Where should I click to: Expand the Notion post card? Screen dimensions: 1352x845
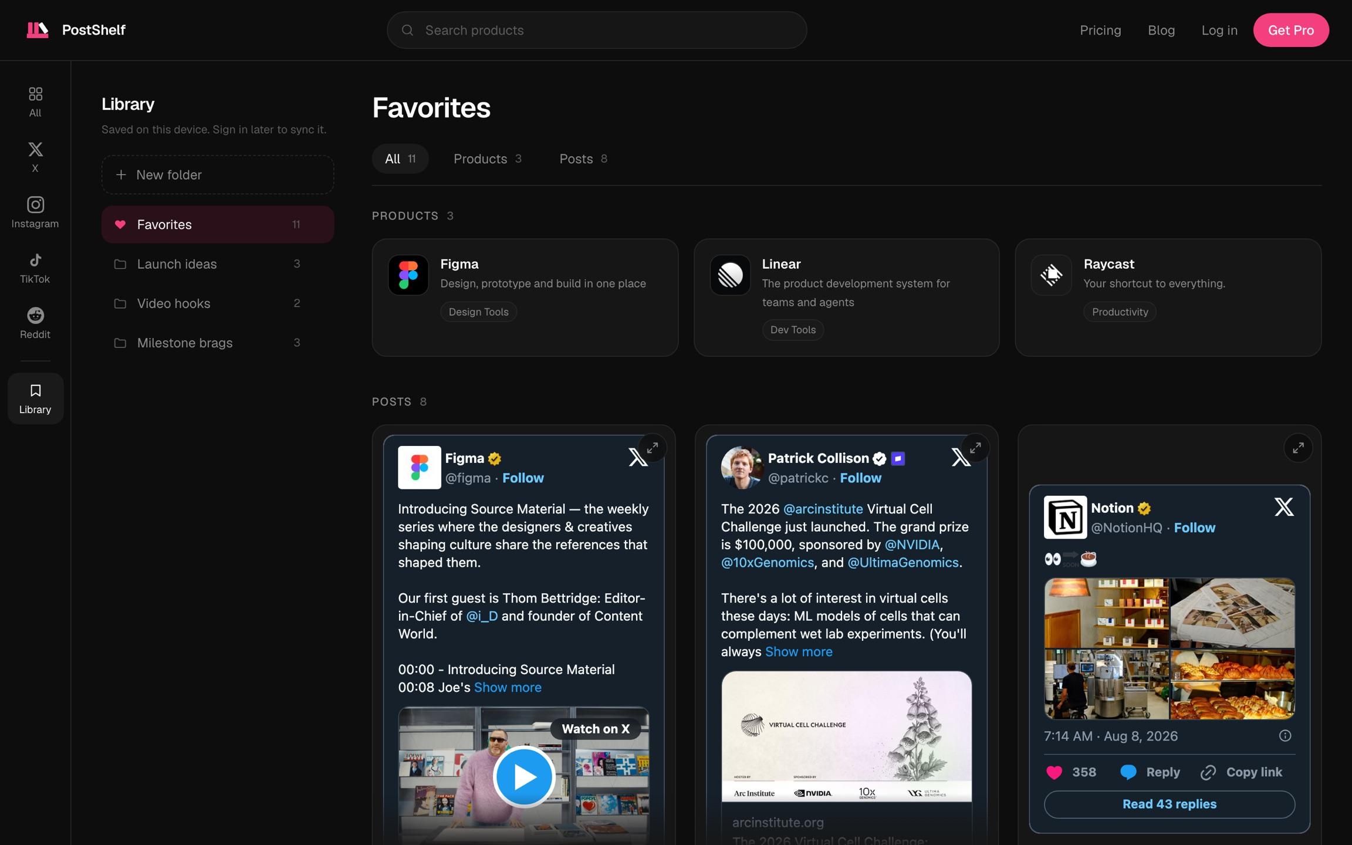(1298, 448)
